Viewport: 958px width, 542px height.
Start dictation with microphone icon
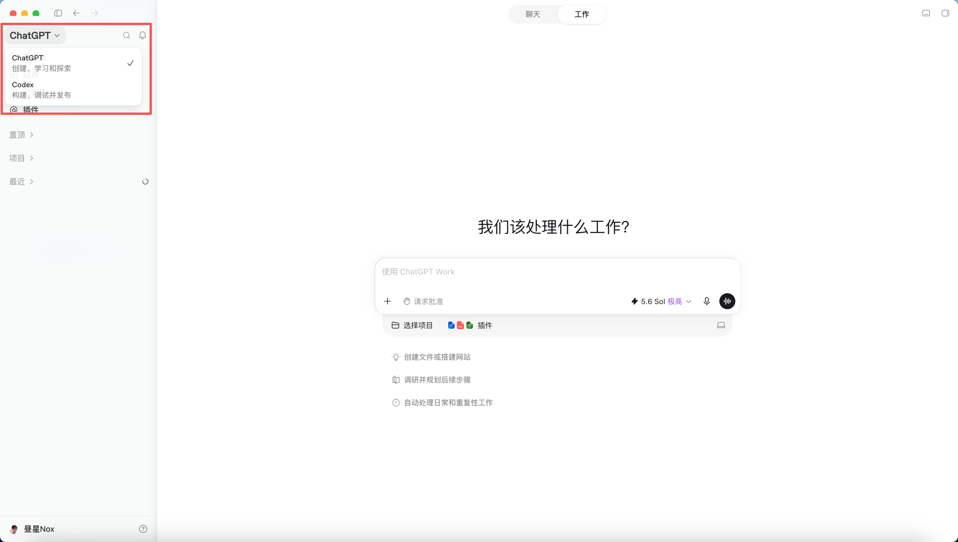pos(707,301)
